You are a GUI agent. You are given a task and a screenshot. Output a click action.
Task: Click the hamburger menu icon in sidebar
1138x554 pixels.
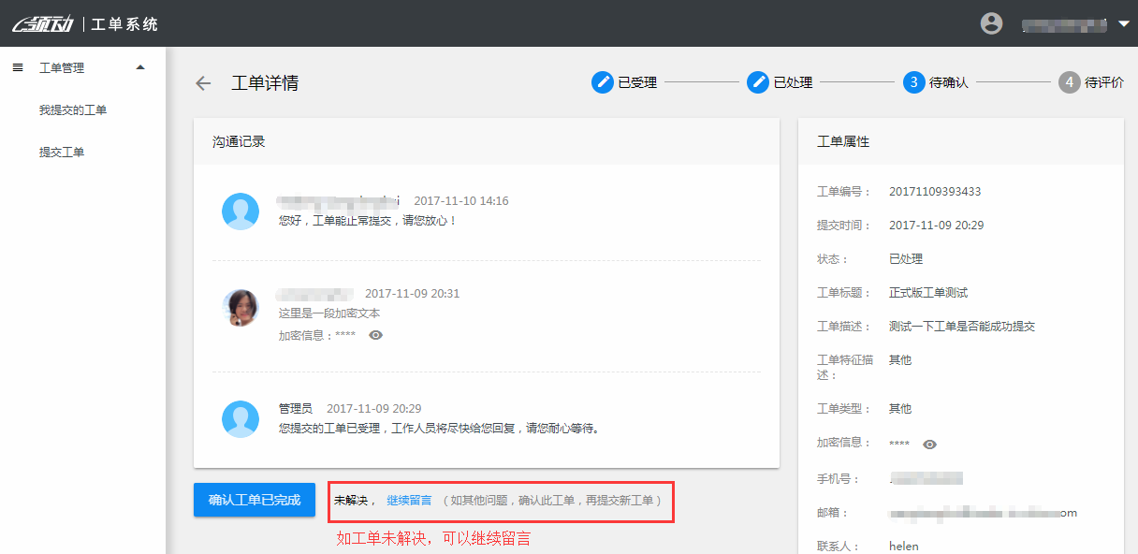click(18, 67)
